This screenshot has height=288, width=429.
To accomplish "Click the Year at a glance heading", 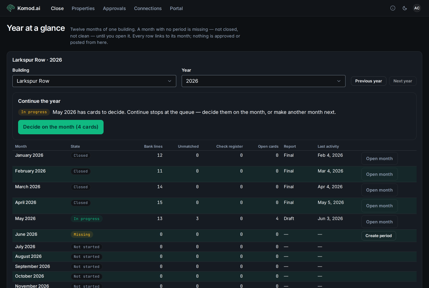I will click(x=36, y=28).
